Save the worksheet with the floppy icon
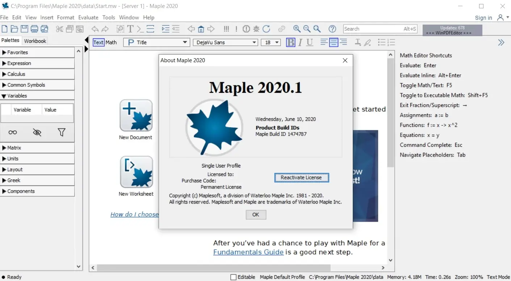 (24, 29)
